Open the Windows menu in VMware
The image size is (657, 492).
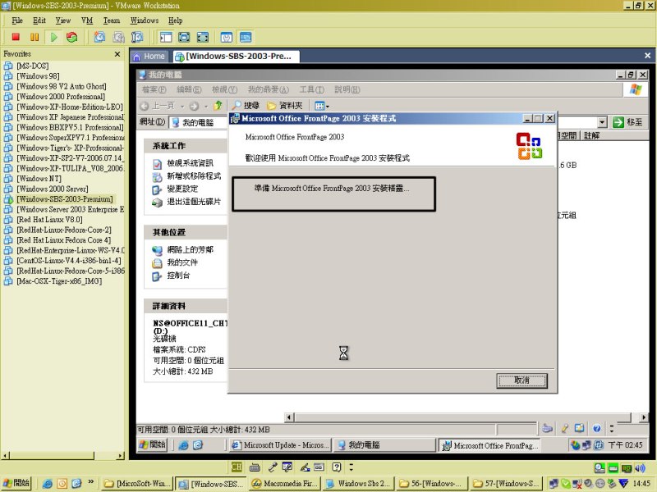coord(145,20)
